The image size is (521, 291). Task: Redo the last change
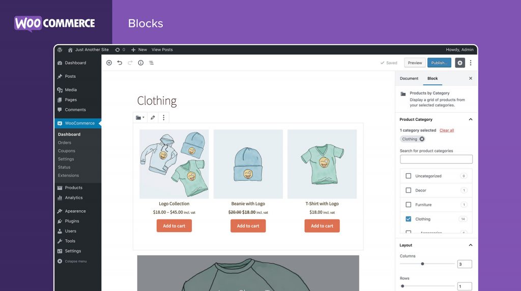pos(130,62)
